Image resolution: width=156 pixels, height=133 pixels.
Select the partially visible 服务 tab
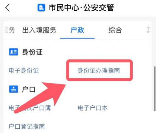(10, 30)
